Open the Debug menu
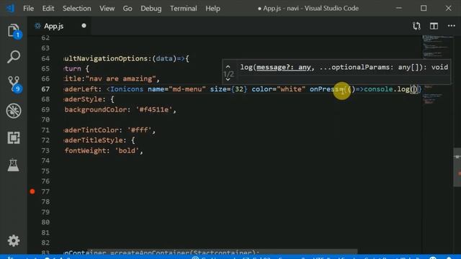The image size is (461, 259). tap(151, 8)
